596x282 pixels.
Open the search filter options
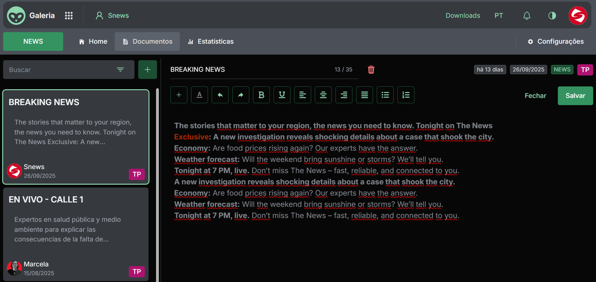(x=120, y=70)
